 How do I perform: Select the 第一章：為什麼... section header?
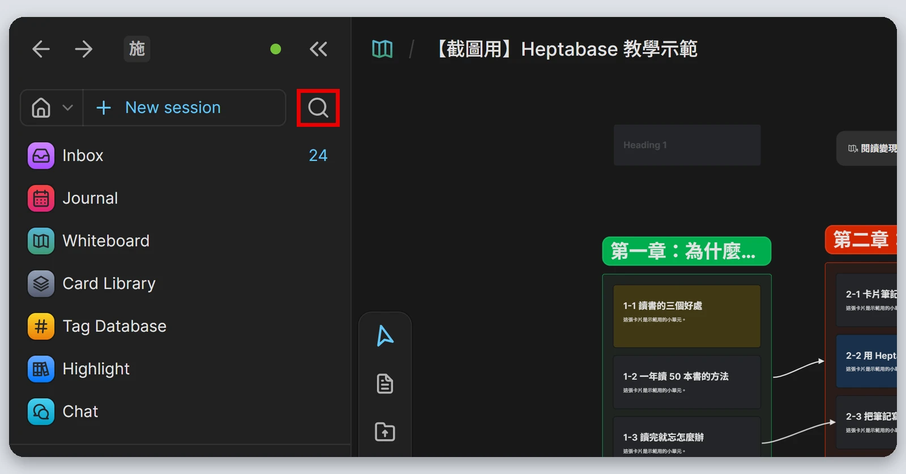click(687, 251)
